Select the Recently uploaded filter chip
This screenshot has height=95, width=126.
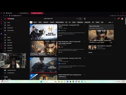click(60, 22)
